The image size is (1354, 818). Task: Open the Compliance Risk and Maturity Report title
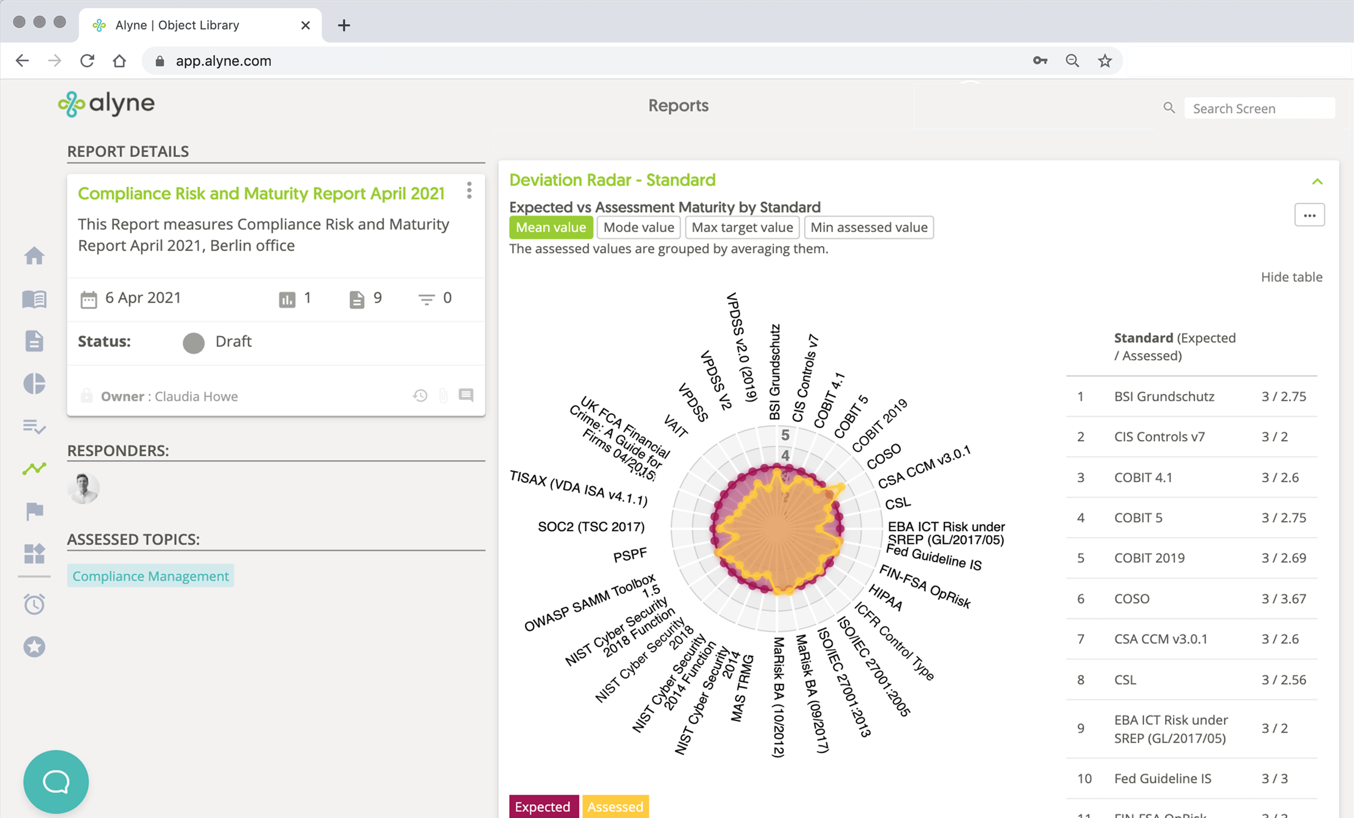(261, 193)
